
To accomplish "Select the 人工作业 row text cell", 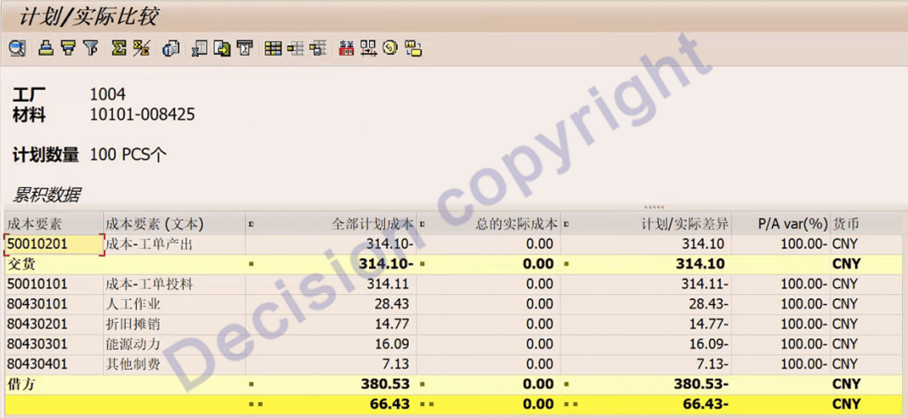I will (x=173, y=304).
